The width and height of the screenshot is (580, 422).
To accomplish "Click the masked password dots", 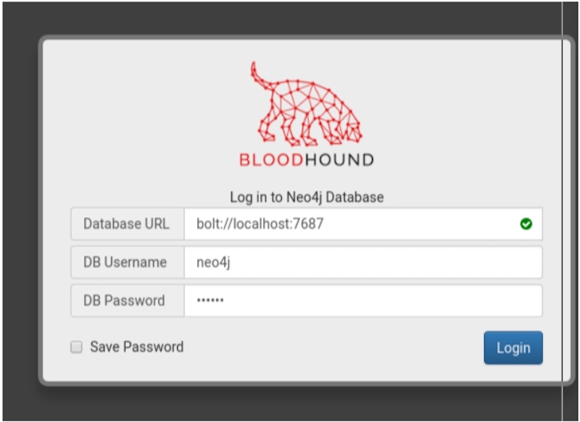I will [210, 301].
